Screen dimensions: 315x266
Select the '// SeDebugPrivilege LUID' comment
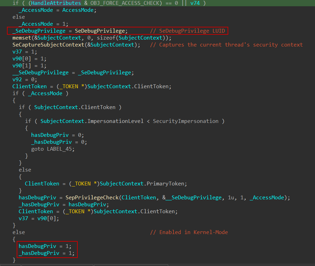[x=187, y=31]
